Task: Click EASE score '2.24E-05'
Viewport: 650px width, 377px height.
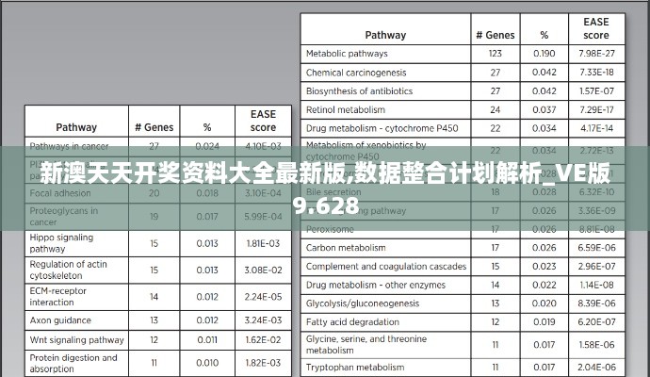Action: (x=263, y=297)
